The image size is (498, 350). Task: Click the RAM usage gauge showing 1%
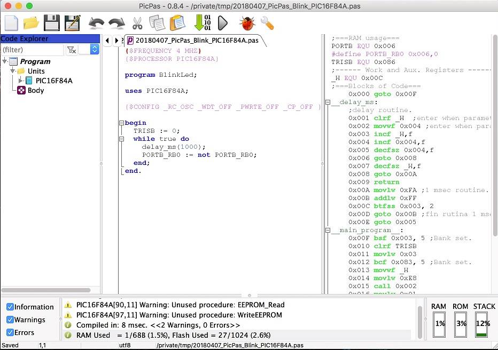pos(439,324)
